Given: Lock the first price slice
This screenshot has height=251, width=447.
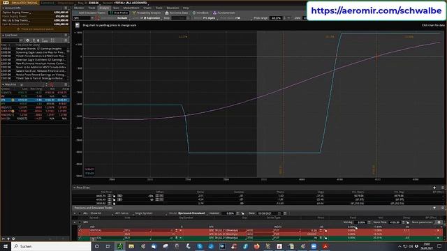Looking at the screenshot, I should 115,196.
